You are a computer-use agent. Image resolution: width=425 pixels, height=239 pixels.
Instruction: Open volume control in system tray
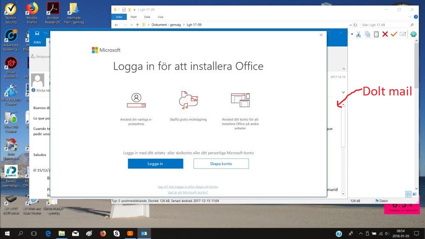tap(387, 233)
